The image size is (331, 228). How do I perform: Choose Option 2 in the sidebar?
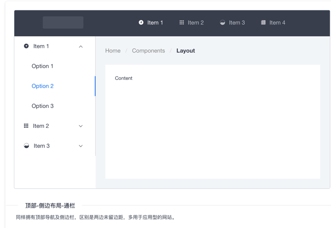pos(43,86)
